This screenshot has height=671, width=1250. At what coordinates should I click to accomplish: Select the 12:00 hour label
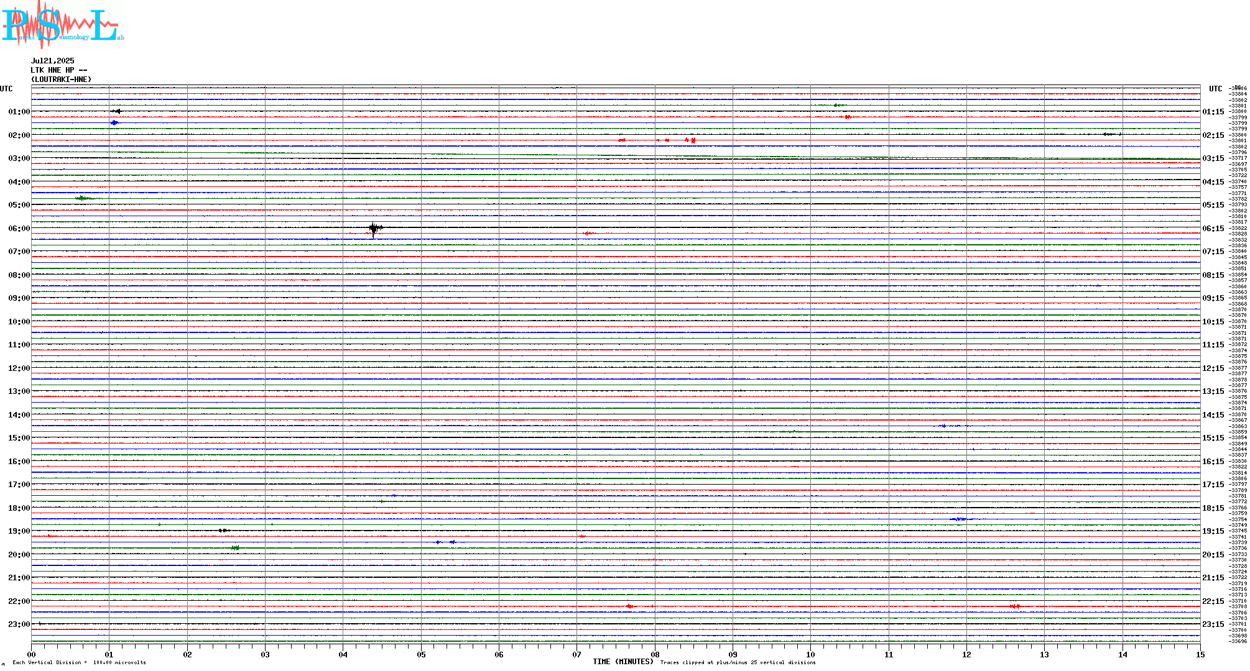click(x=19, y=368)
